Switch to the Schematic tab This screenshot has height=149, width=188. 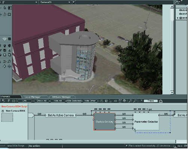tap(11, 97)
